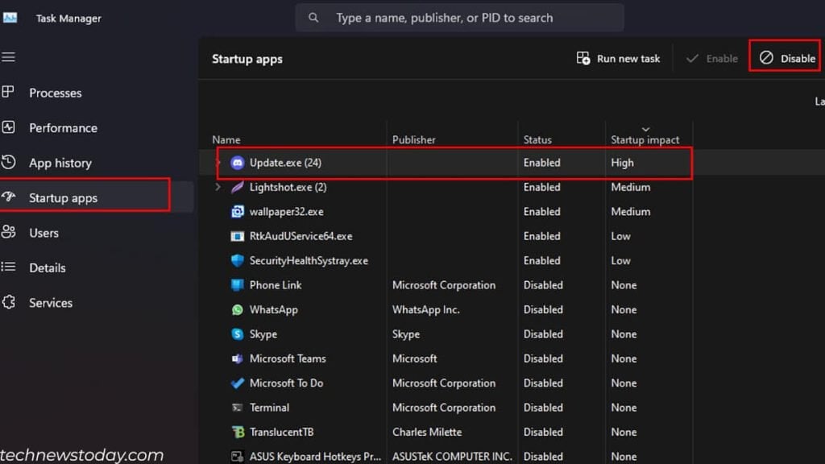Click the wallpaper32.exe camera icon

tap(237, 211)
